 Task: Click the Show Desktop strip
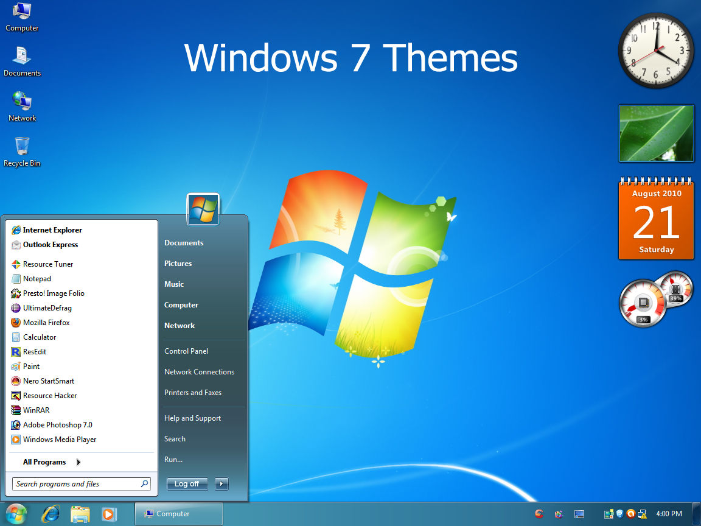pyautogui.click(x=697, y=514)
